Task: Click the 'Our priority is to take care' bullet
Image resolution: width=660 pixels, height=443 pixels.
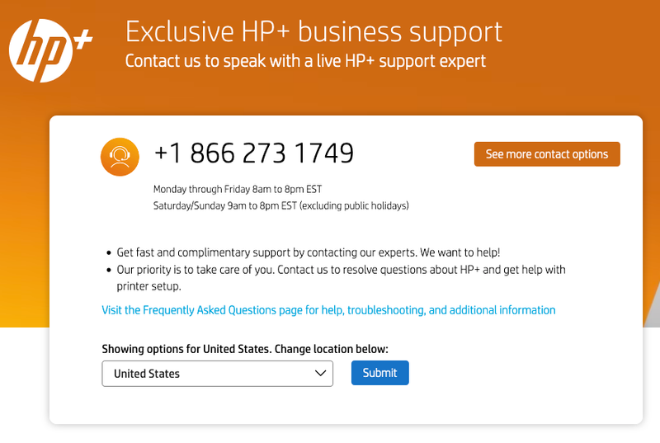Action: 341,270
